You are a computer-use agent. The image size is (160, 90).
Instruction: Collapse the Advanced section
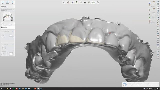pos(14,51)
